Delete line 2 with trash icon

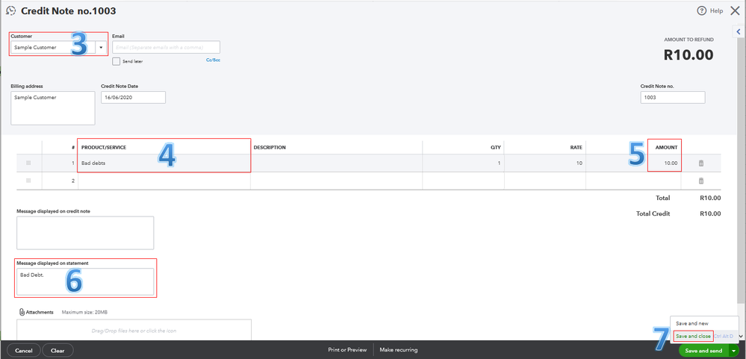[x=700, y=181]
